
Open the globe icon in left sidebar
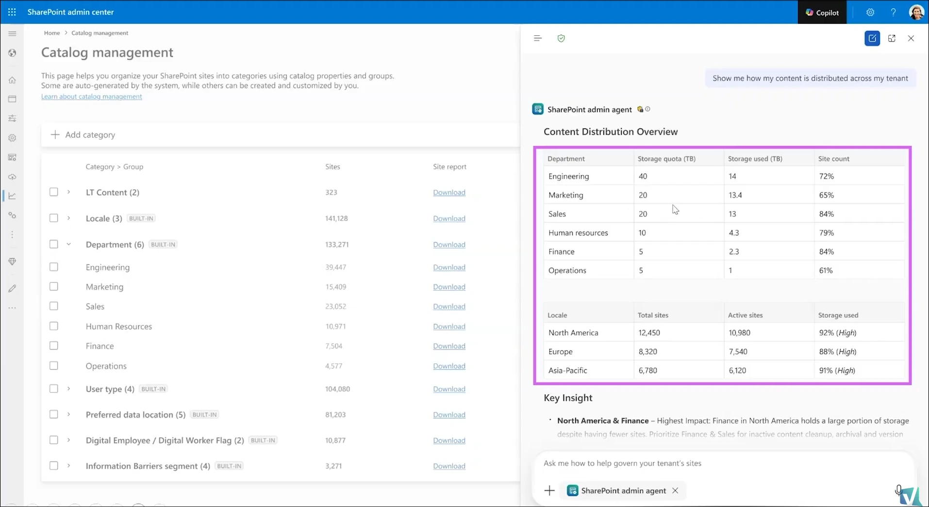coord(12,53)
